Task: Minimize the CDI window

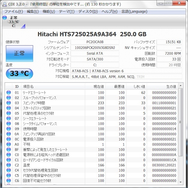Action: point(161,3)
